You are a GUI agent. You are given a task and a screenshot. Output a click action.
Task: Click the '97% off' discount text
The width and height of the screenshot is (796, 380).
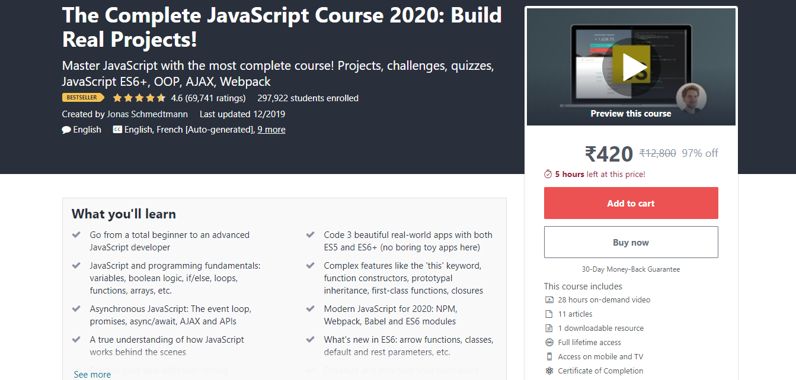pyautogui.click(x=700, y=153)
